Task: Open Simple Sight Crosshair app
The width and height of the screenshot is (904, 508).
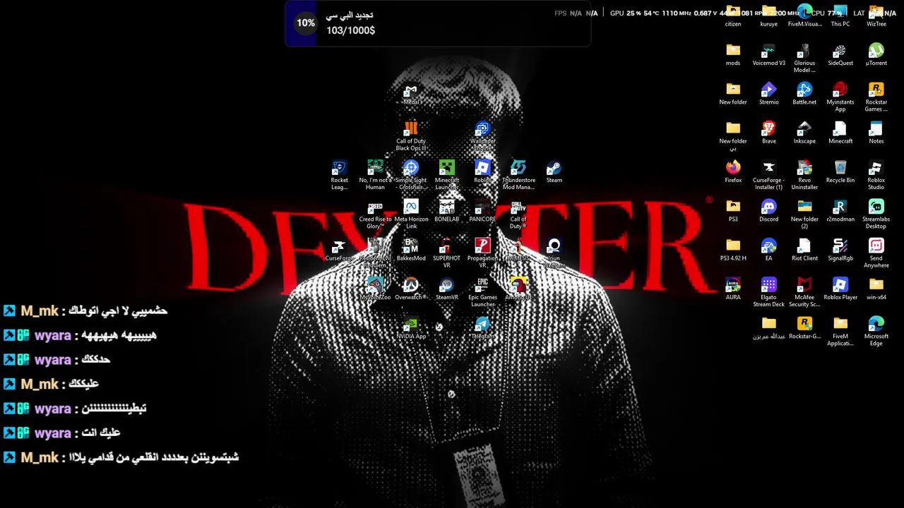Action: [411, 176]
